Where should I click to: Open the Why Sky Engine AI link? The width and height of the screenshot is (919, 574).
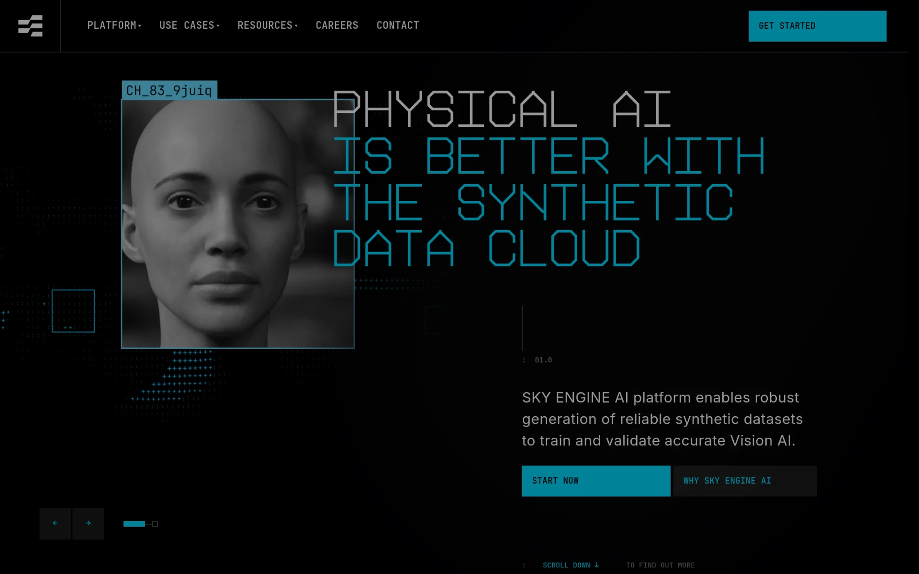tap(745, 481)
